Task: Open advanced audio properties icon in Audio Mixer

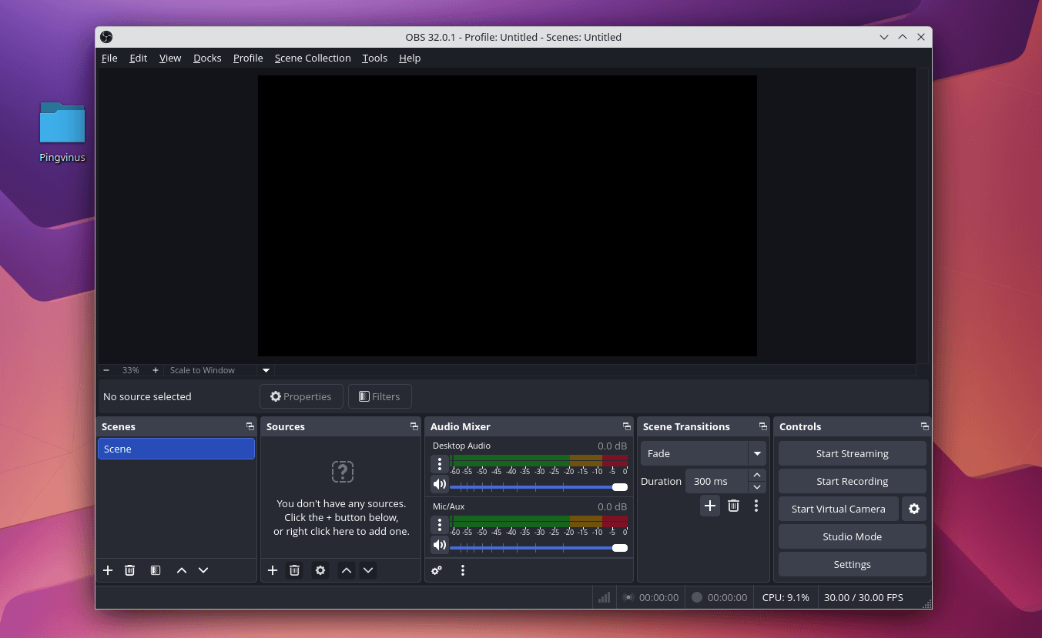Action: pyautogui.click(x=437, y=570)
